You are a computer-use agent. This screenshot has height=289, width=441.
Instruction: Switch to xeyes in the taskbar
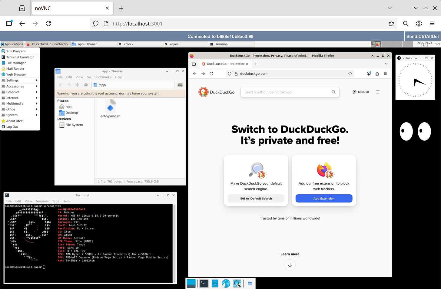pos(186,44)
